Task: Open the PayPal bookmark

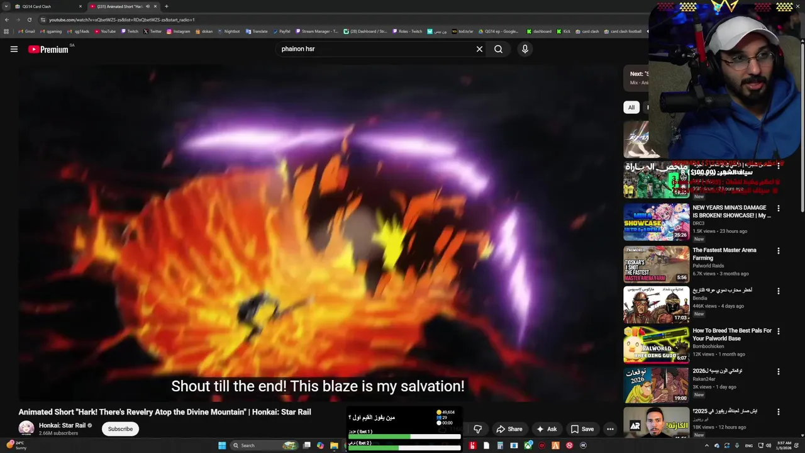Action: point(281,31)
